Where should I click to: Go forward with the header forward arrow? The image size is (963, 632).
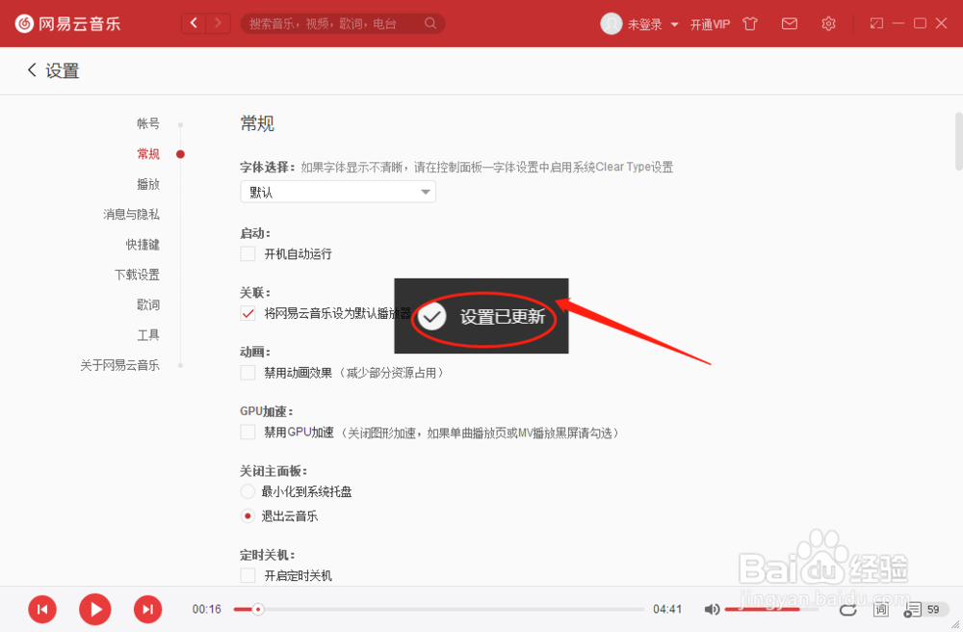coord(218,23)
